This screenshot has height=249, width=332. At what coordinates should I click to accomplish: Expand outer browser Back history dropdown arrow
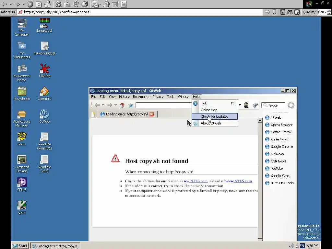[11, 4]
